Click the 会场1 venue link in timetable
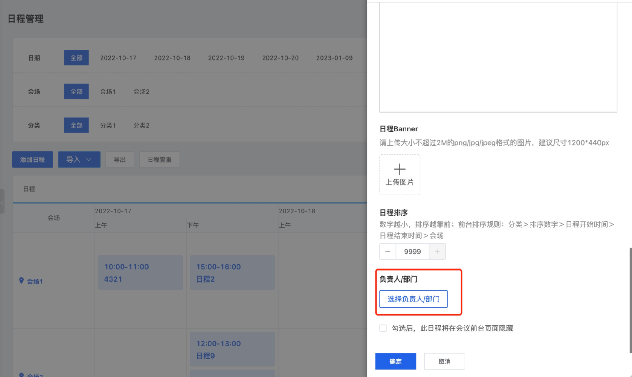632x377 pixels. click(35, 281)
